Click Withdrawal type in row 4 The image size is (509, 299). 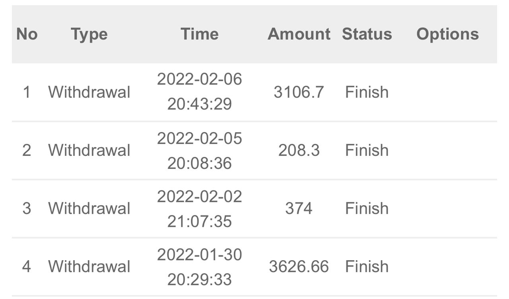pos(89,266)
